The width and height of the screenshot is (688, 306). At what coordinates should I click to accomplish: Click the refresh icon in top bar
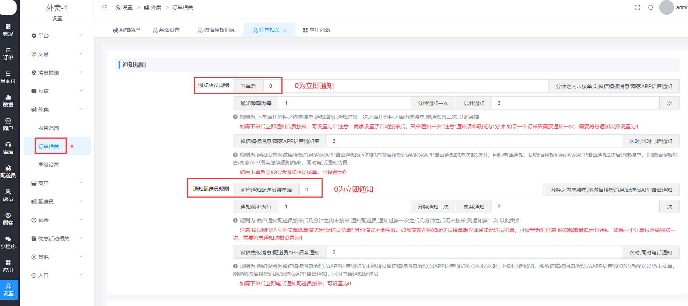[651, 7]
